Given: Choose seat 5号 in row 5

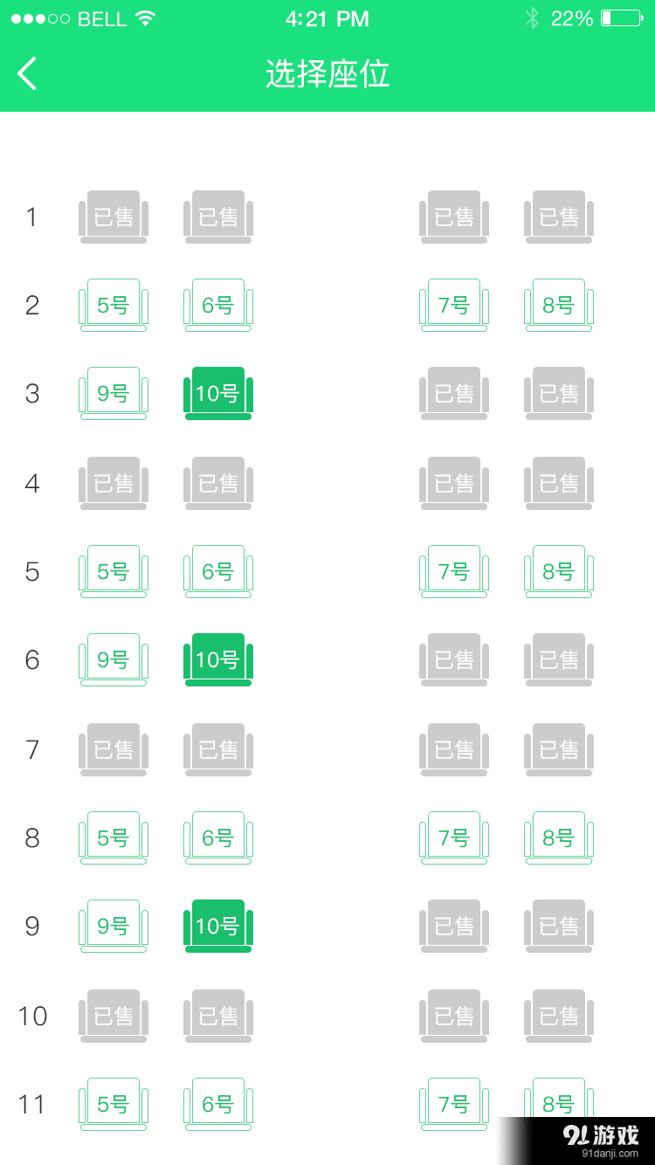Looking at the screenshot, I should (x=114, y=571).
